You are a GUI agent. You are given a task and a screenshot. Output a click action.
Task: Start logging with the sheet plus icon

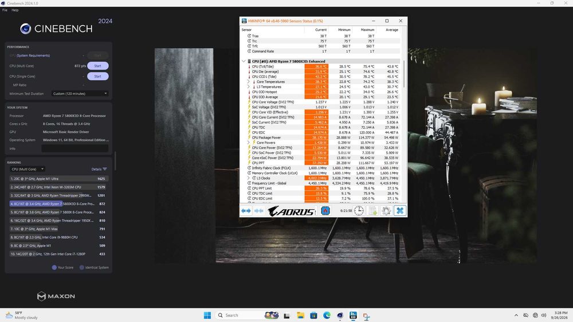(373, 211)
